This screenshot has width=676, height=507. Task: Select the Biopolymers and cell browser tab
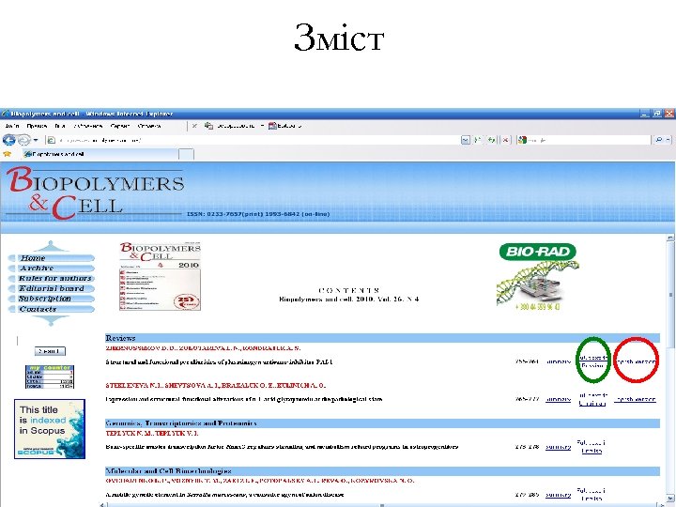coord(100,154)
